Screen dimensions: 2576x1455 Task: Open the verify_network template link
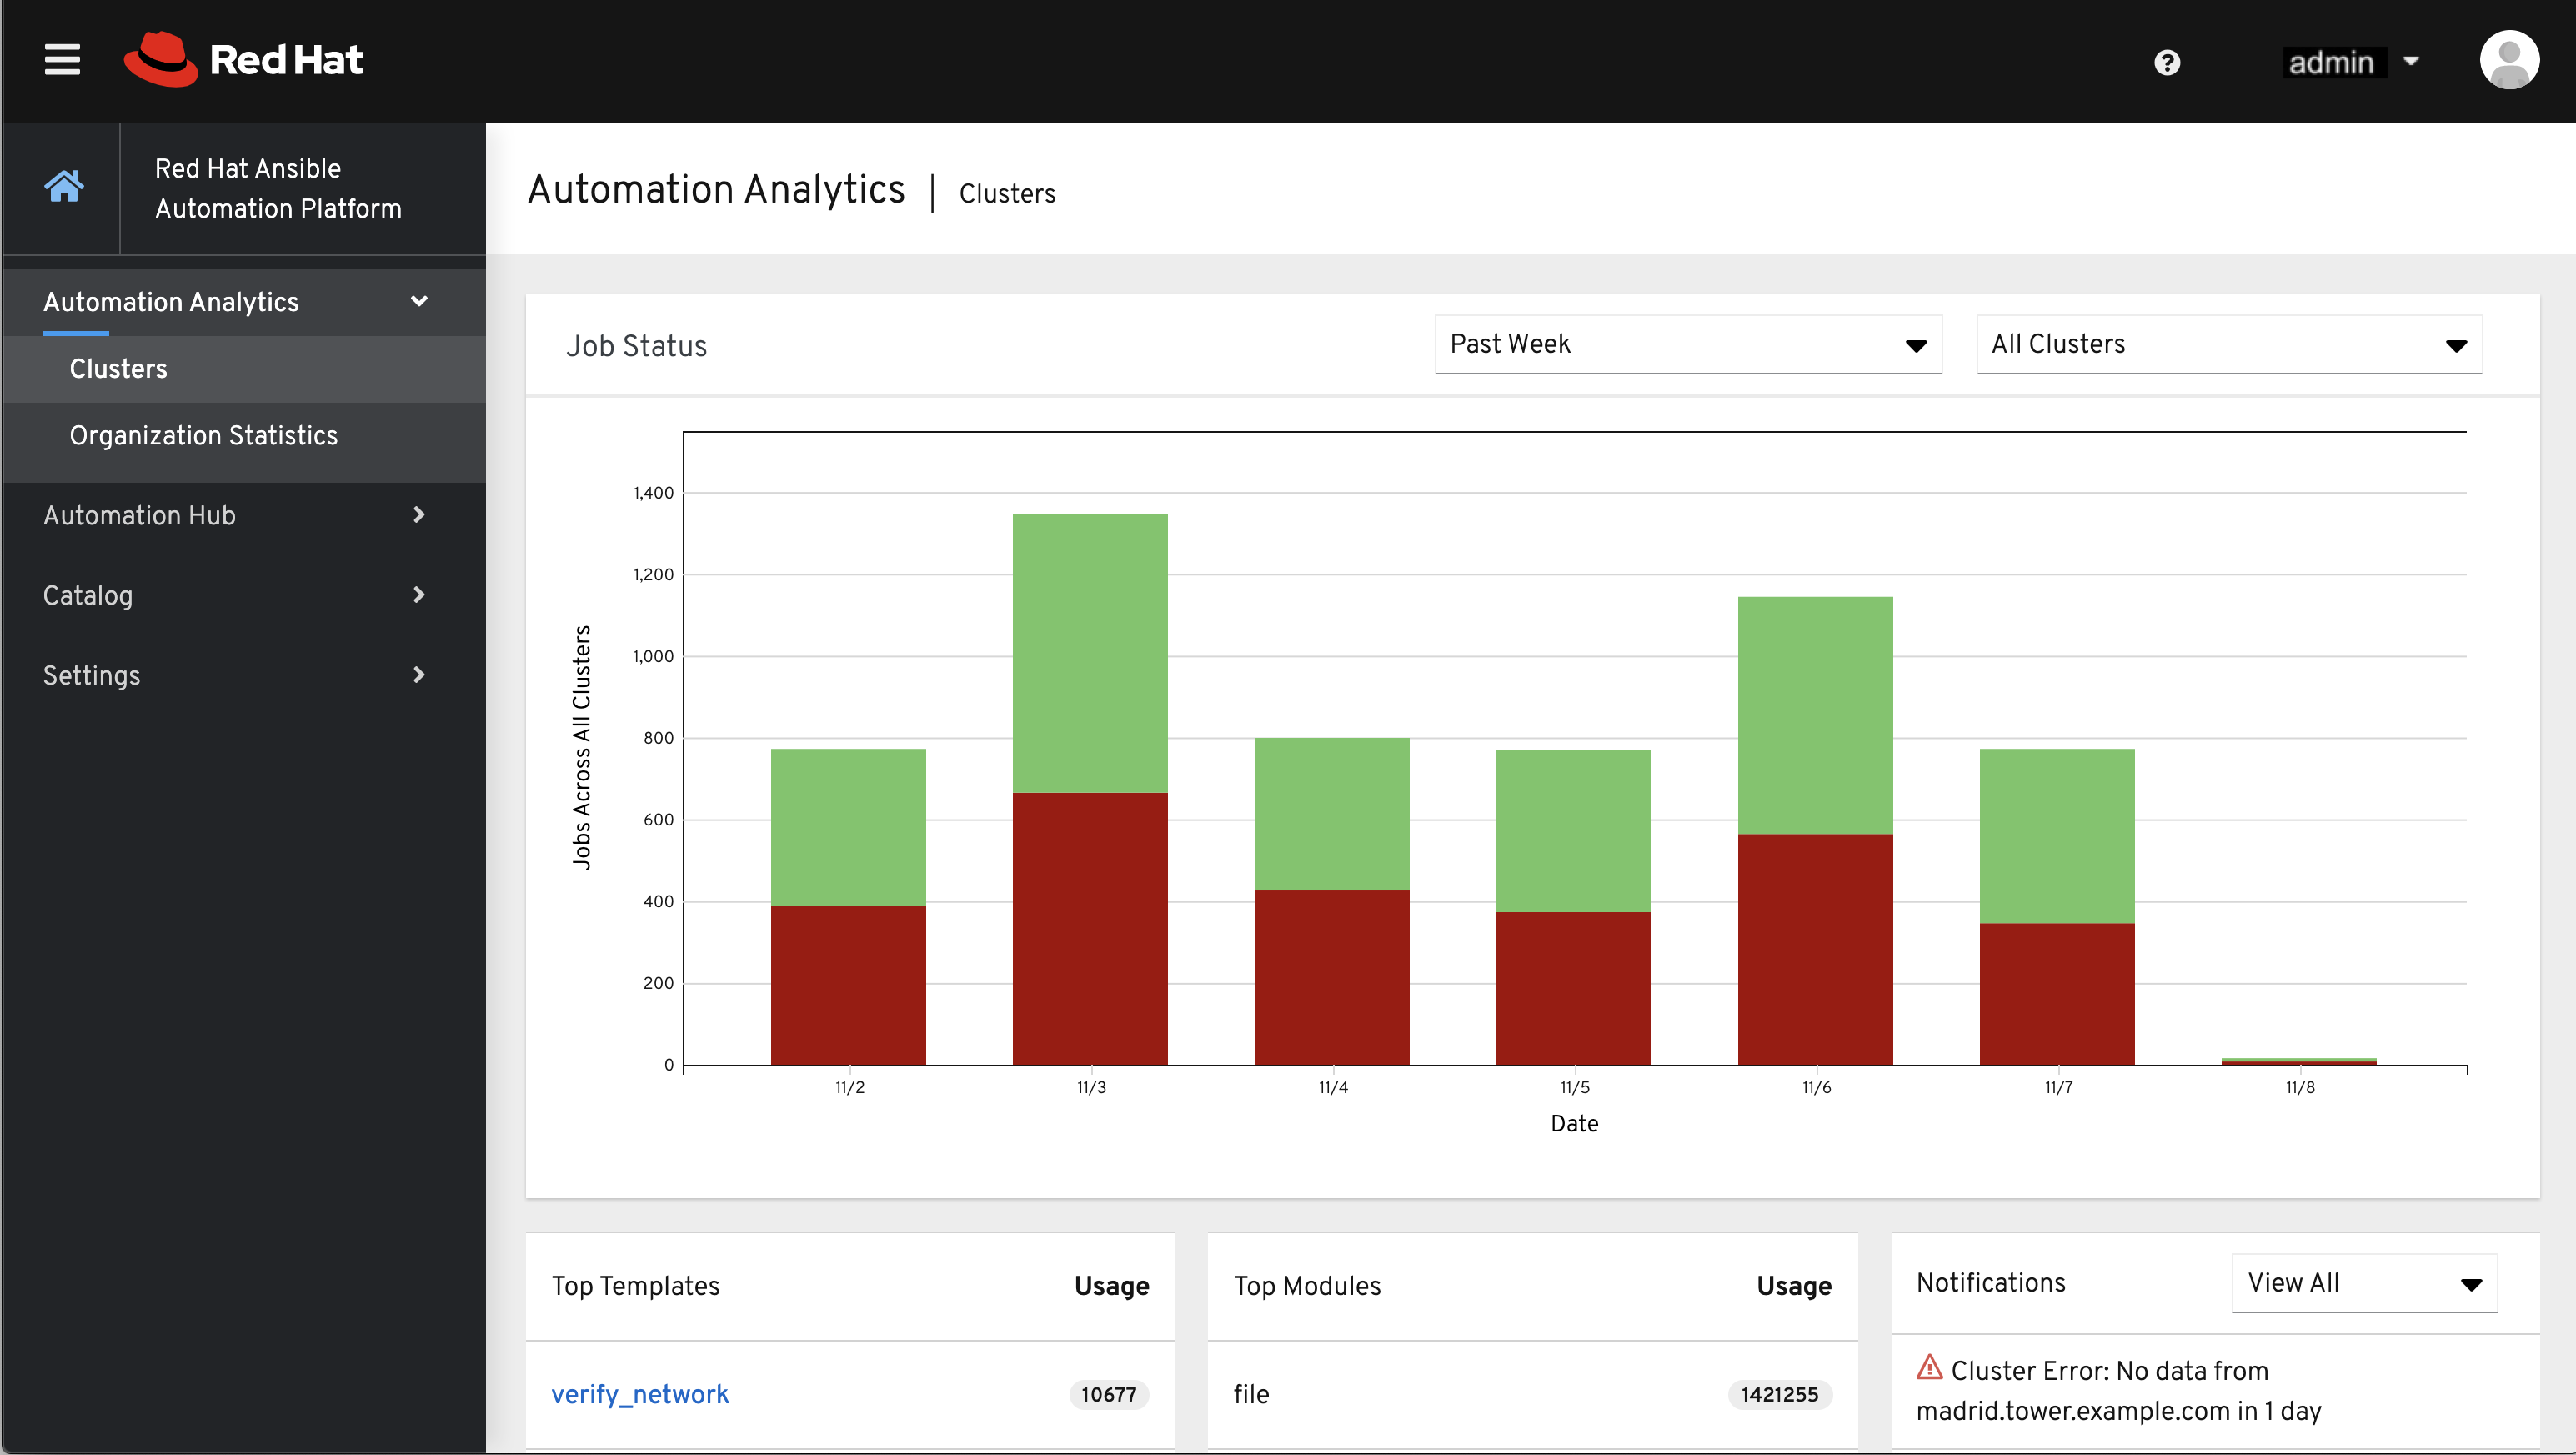[x=639, y=1394]
